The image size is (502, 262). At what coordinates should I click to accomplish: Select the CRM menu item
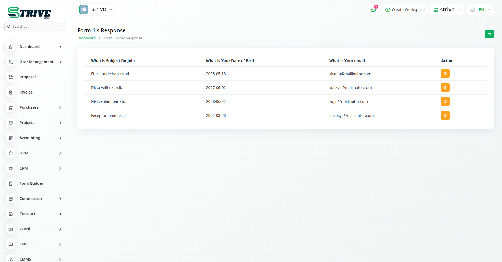24,168
